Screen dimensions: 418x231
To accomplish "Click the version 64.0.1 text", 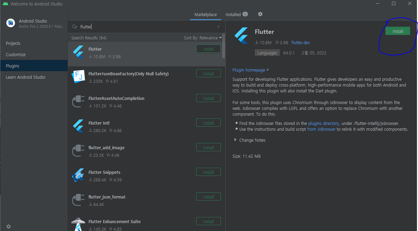I will click(289, 53).
